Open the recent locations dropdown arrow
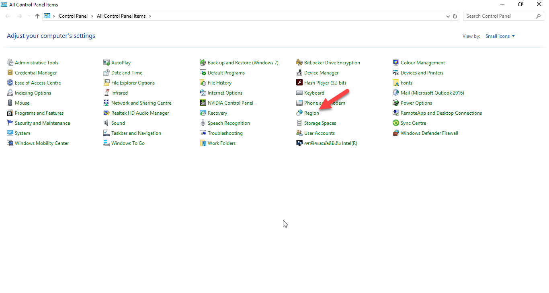Image resolution: width=549 pixels, height=293 pixels. [29, 16]
